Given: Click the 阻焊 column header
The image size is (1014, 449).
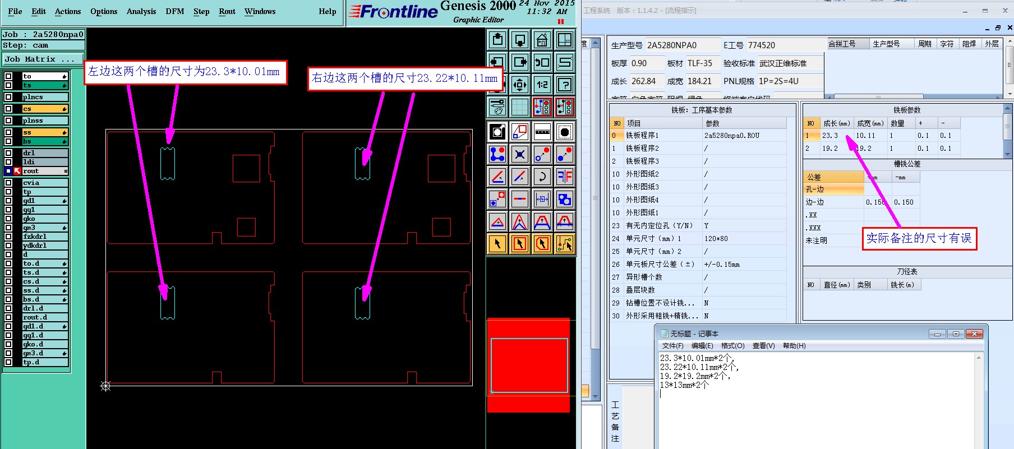Looking at the screenshot, I should pyautogui.click(x=969, y=44).
